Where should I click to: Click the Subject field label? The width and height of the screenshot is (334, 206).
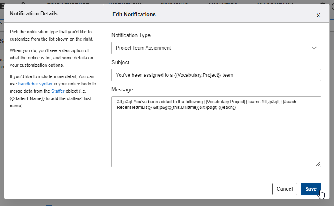tap(120, 63)
